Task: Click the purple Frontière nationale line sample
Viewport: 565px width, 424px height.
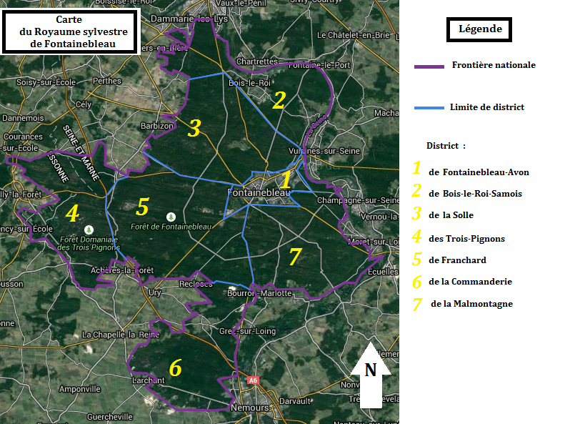Action: [x=429, y=66]
